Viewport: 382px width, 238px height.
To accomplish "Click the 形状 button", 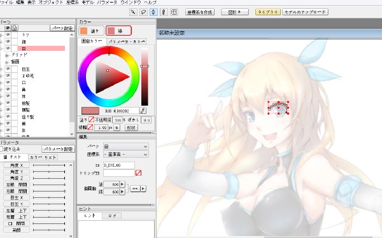I will tap(131, 127).
